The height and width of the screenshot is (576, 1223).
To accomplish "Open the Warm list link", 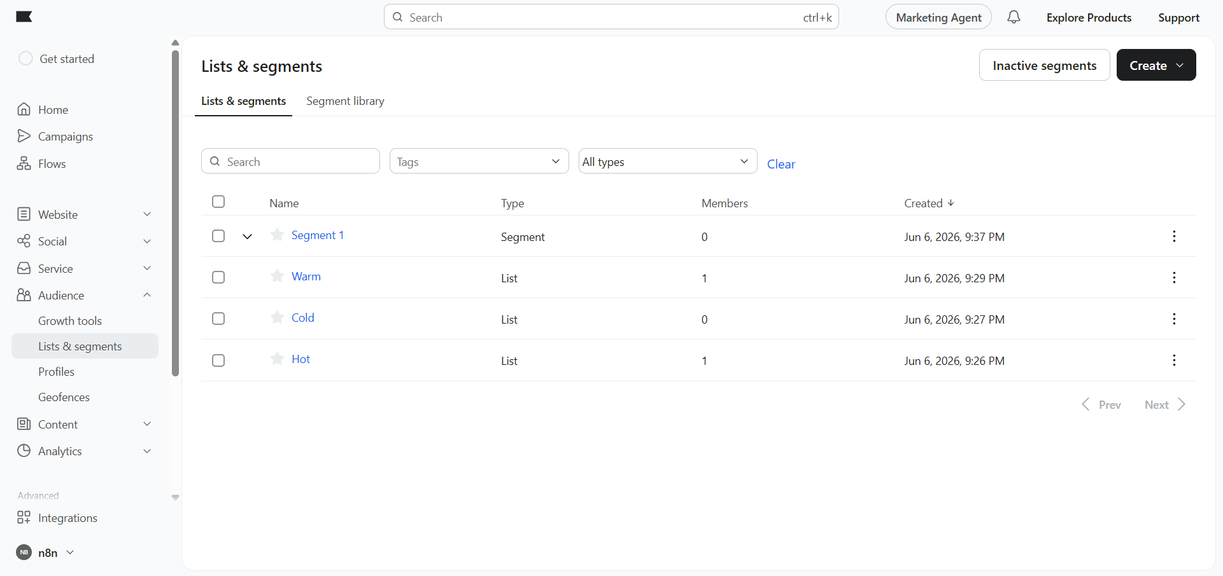I will click(x=306, y=277).
